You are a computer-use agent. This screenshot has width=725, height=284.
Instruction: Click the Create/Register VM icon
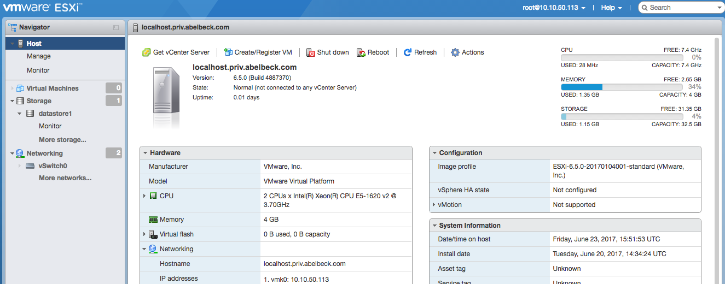[x=228, y=52]
